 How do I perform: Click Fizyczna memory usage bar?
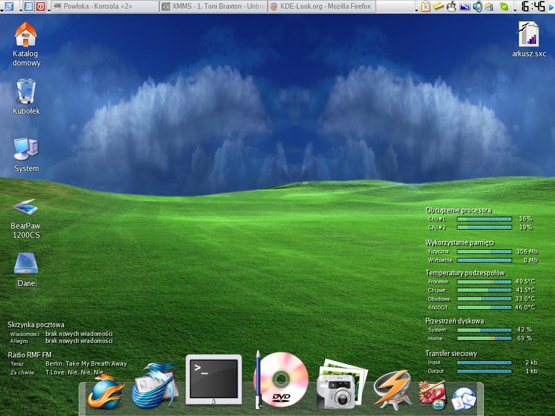tap(484, 251)
